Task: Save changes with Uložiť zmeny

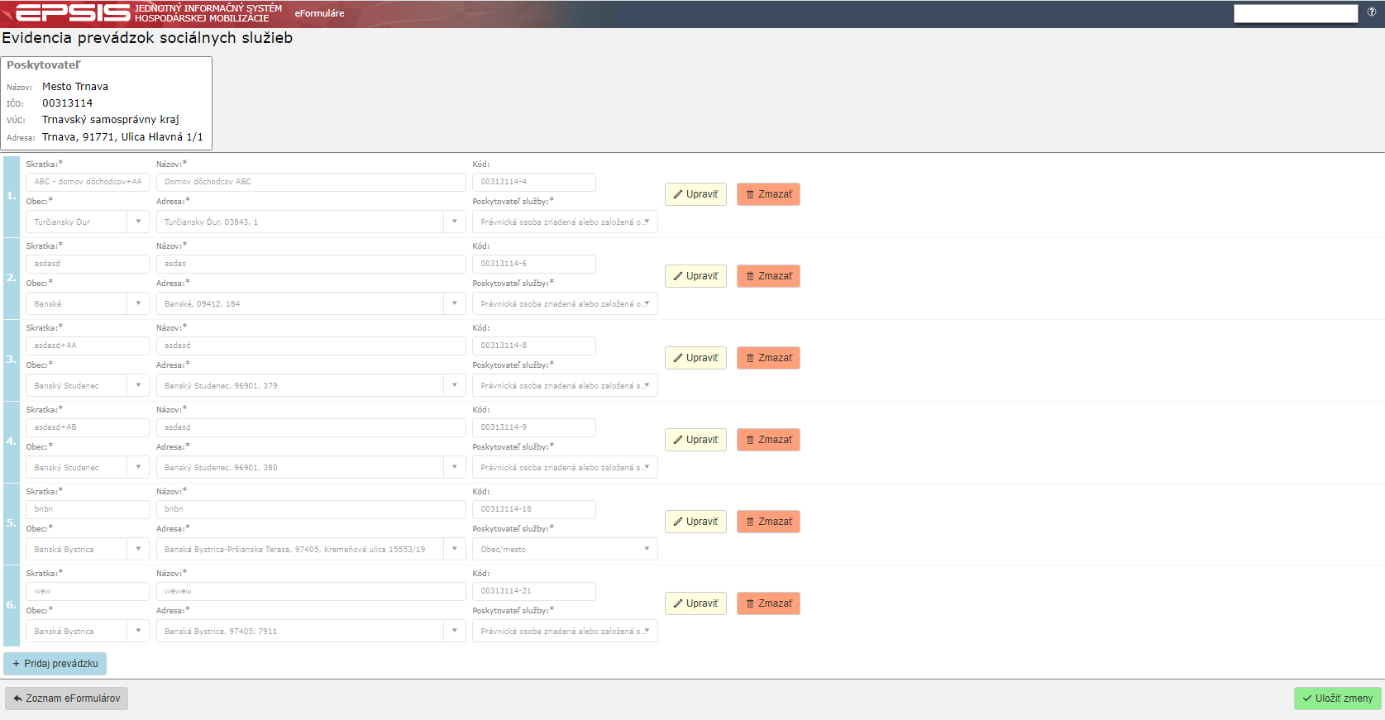Action: [1337, 699]
